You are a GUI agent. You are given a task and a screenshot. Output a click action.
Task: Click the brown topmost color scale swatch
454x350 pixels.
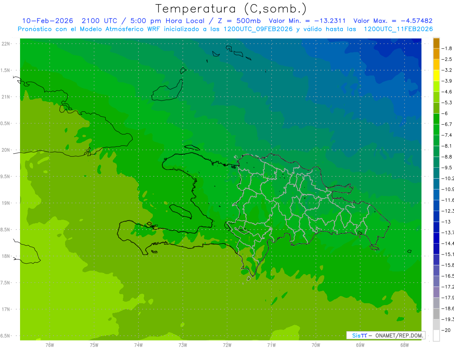436,43
